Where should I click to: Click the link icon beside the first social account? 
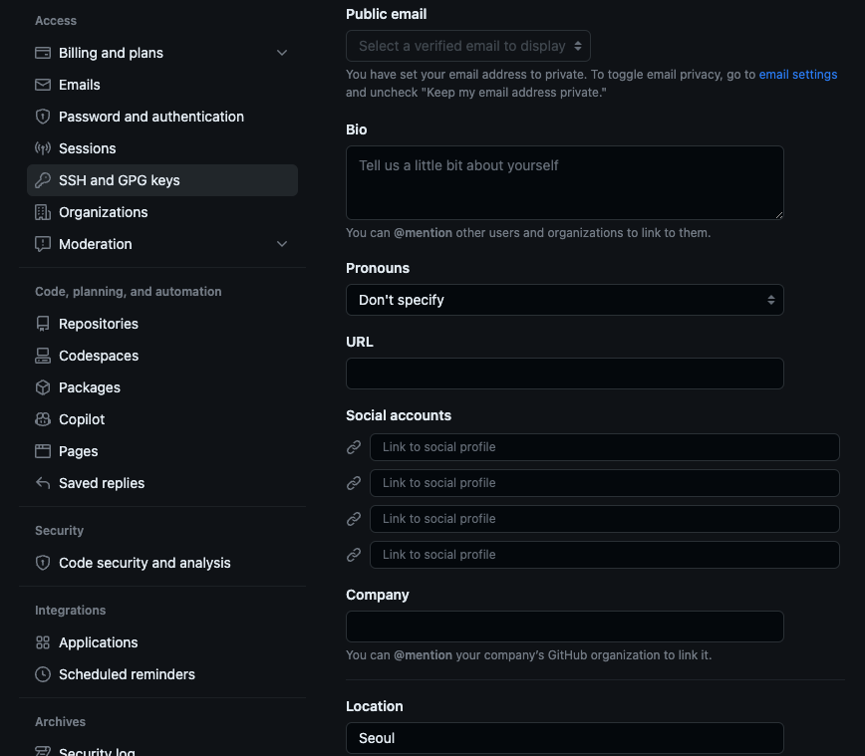pos(354,447)
